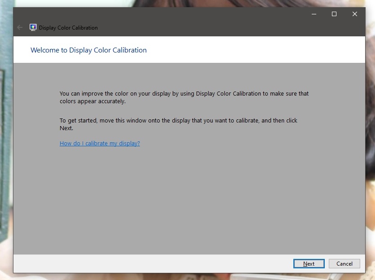The width and height of the screenshot is (375, 280).
Task: Click the Display Color Calibration monitor icon
Action: pos(33,27)
